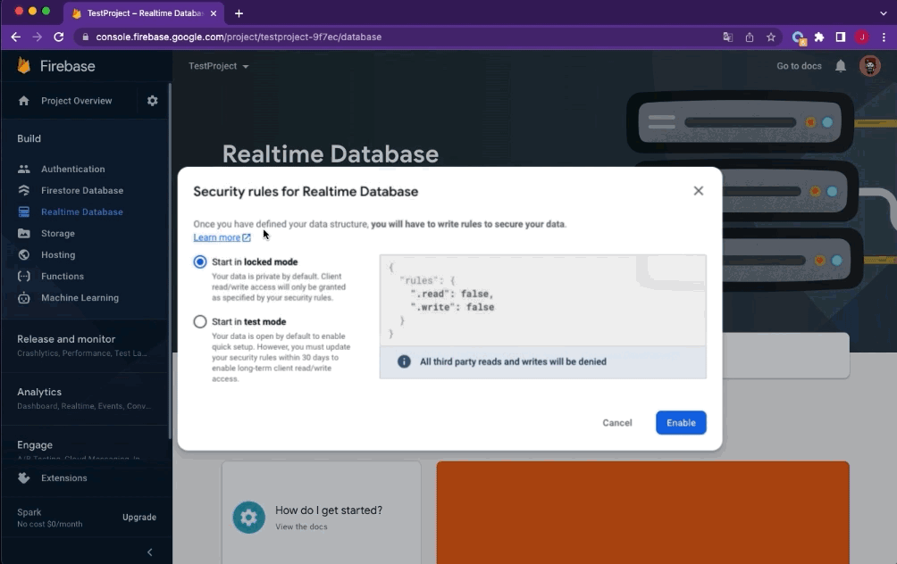897x564 pixels.
Task: Expand the Analytics section
Action: click(x=83, y=398)
